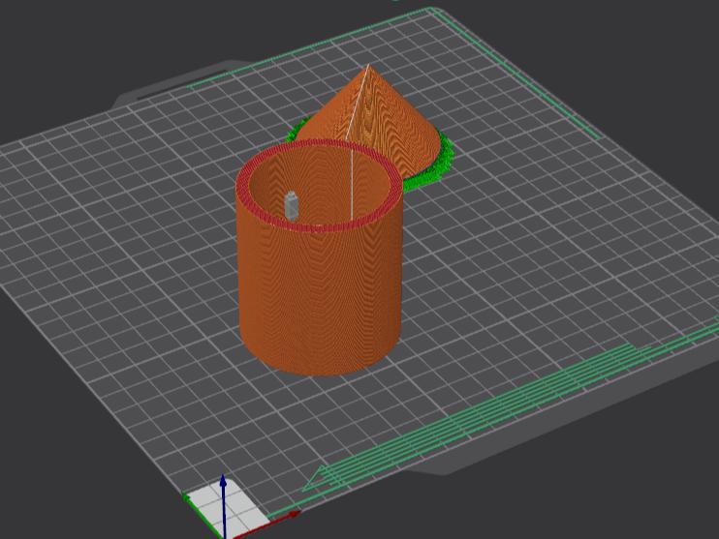This screenshot has width=719, height=539.
Task: Select the tall orange cylinder model
Action: coord(320,293)
